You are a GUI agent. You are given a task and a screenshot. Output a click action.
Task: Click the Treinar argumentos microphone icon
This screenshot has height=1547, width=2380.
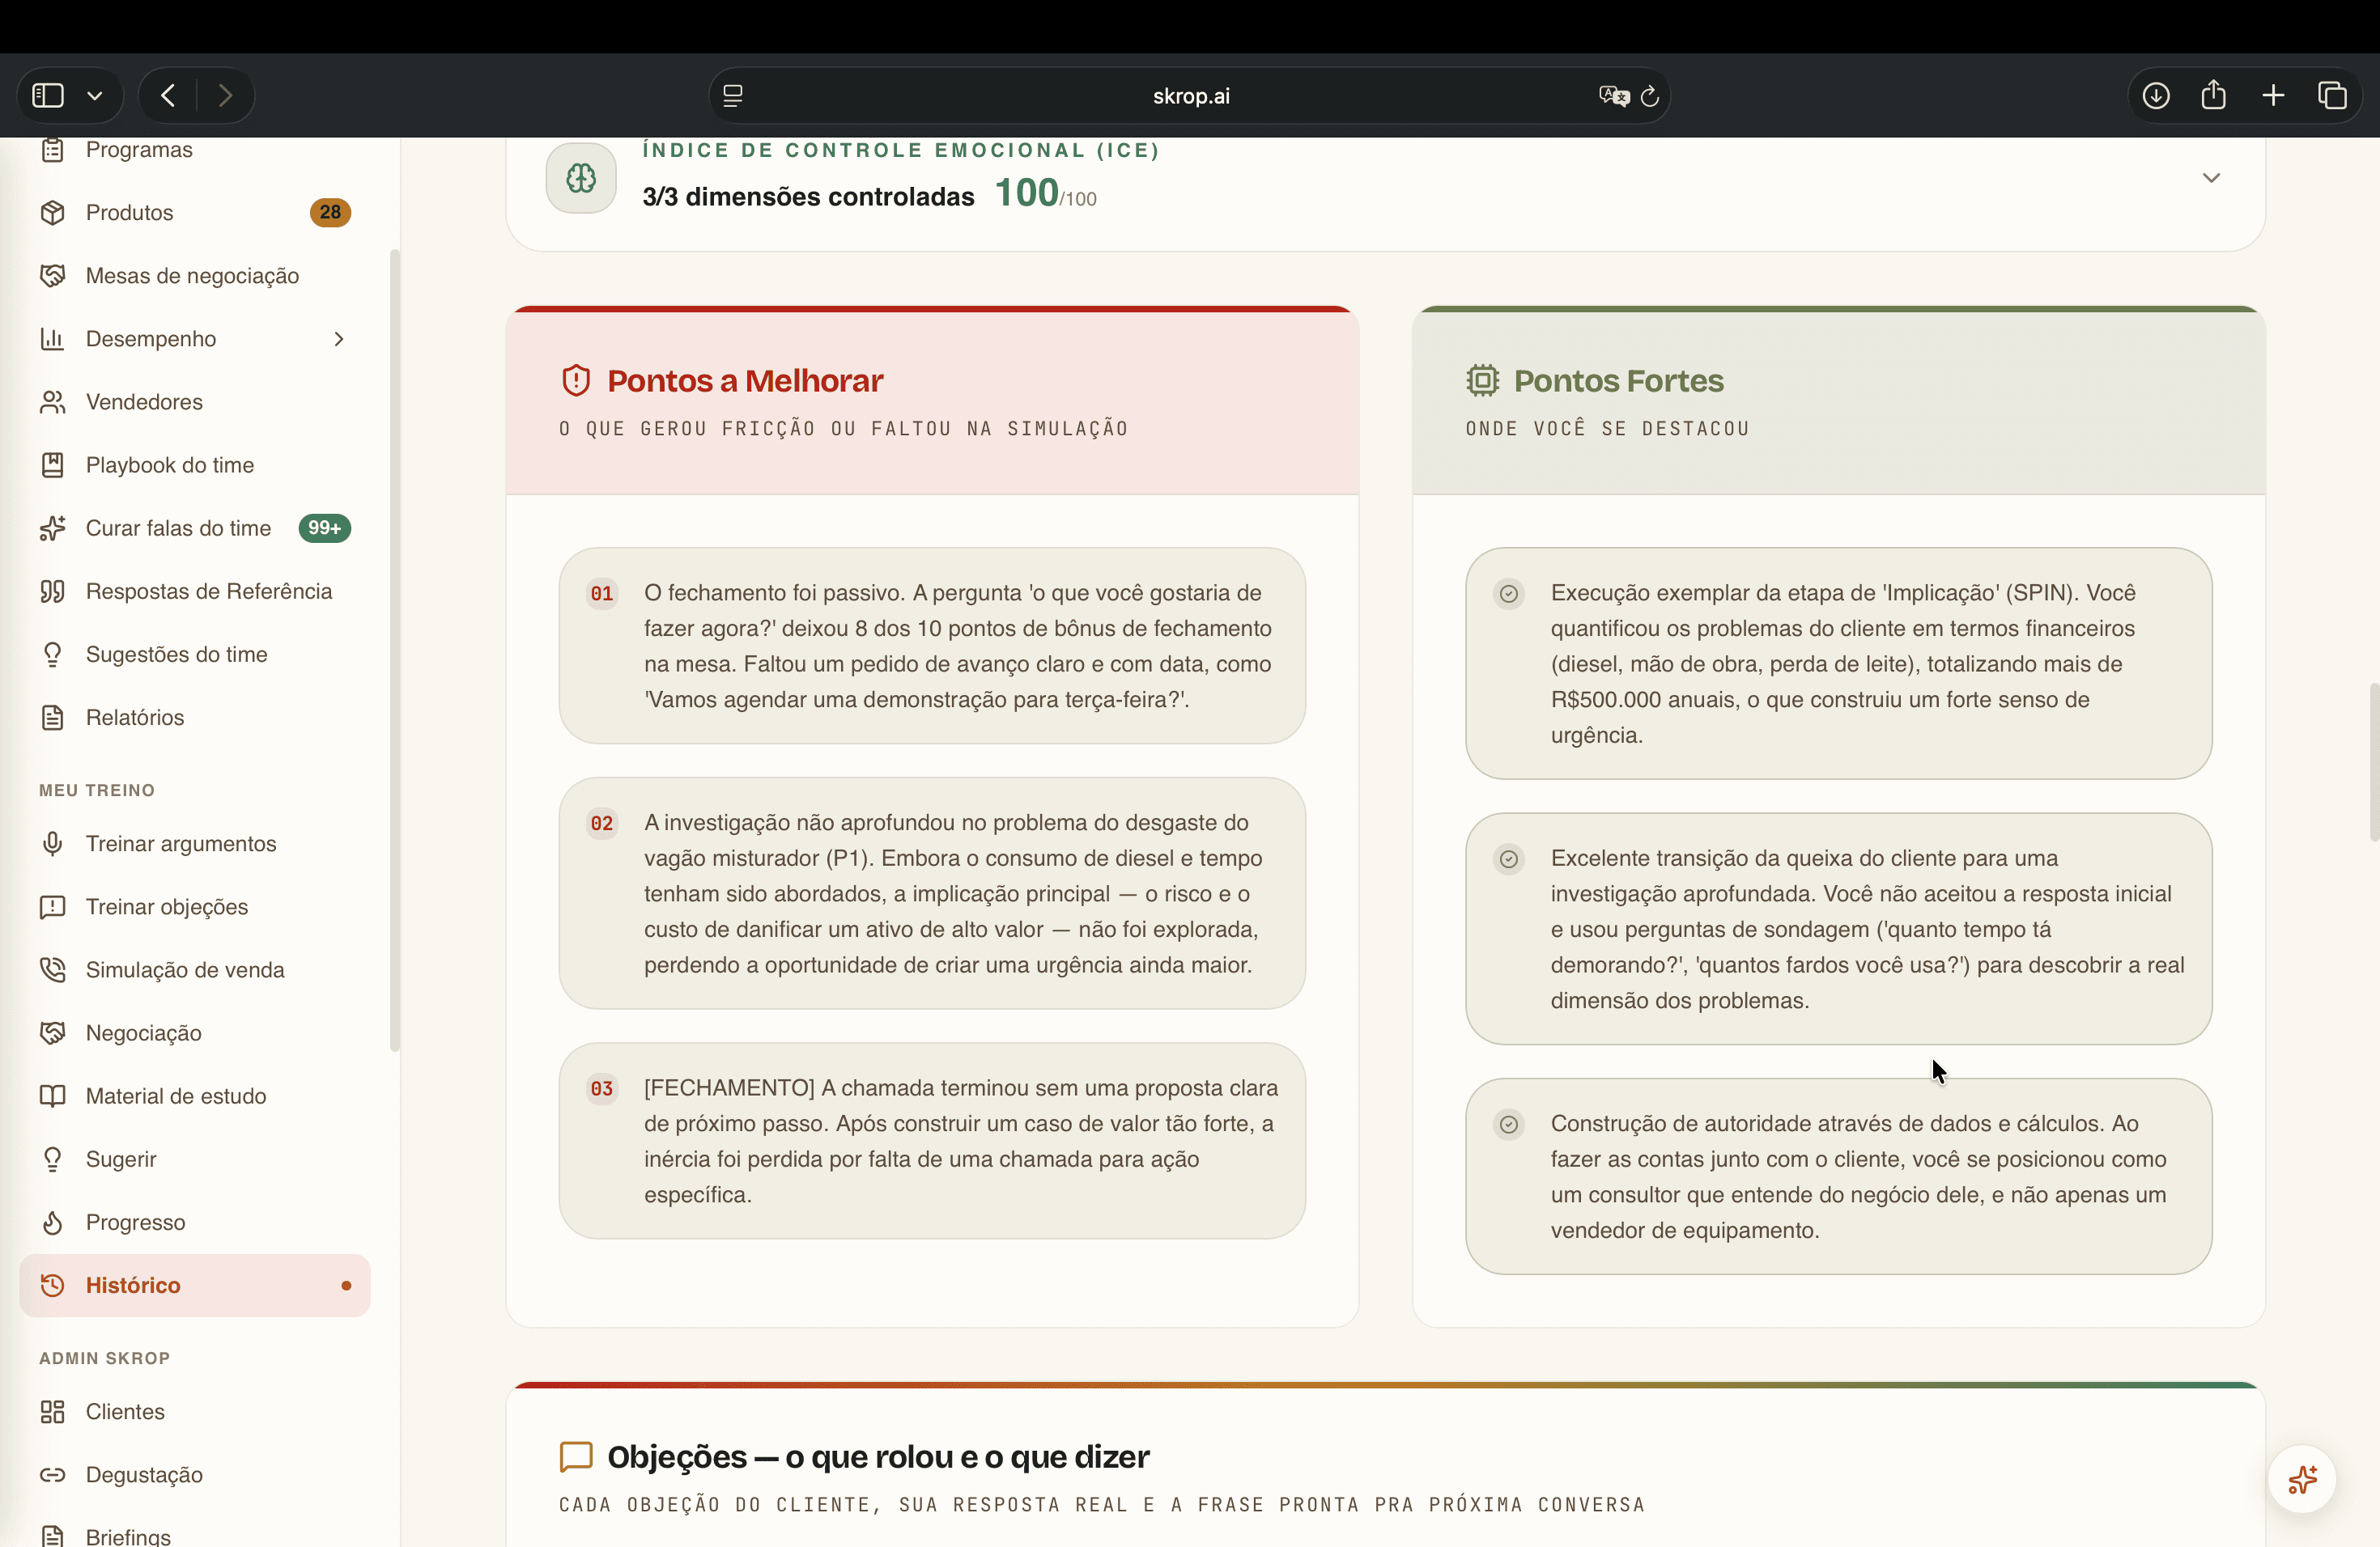[x=52, y=843]
